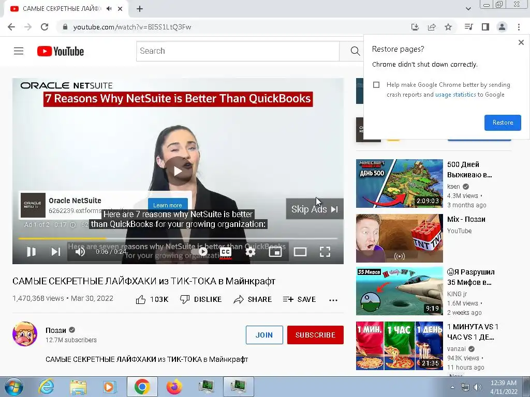Click Learn more on the ad
The image size is (530, 397).
168,205
